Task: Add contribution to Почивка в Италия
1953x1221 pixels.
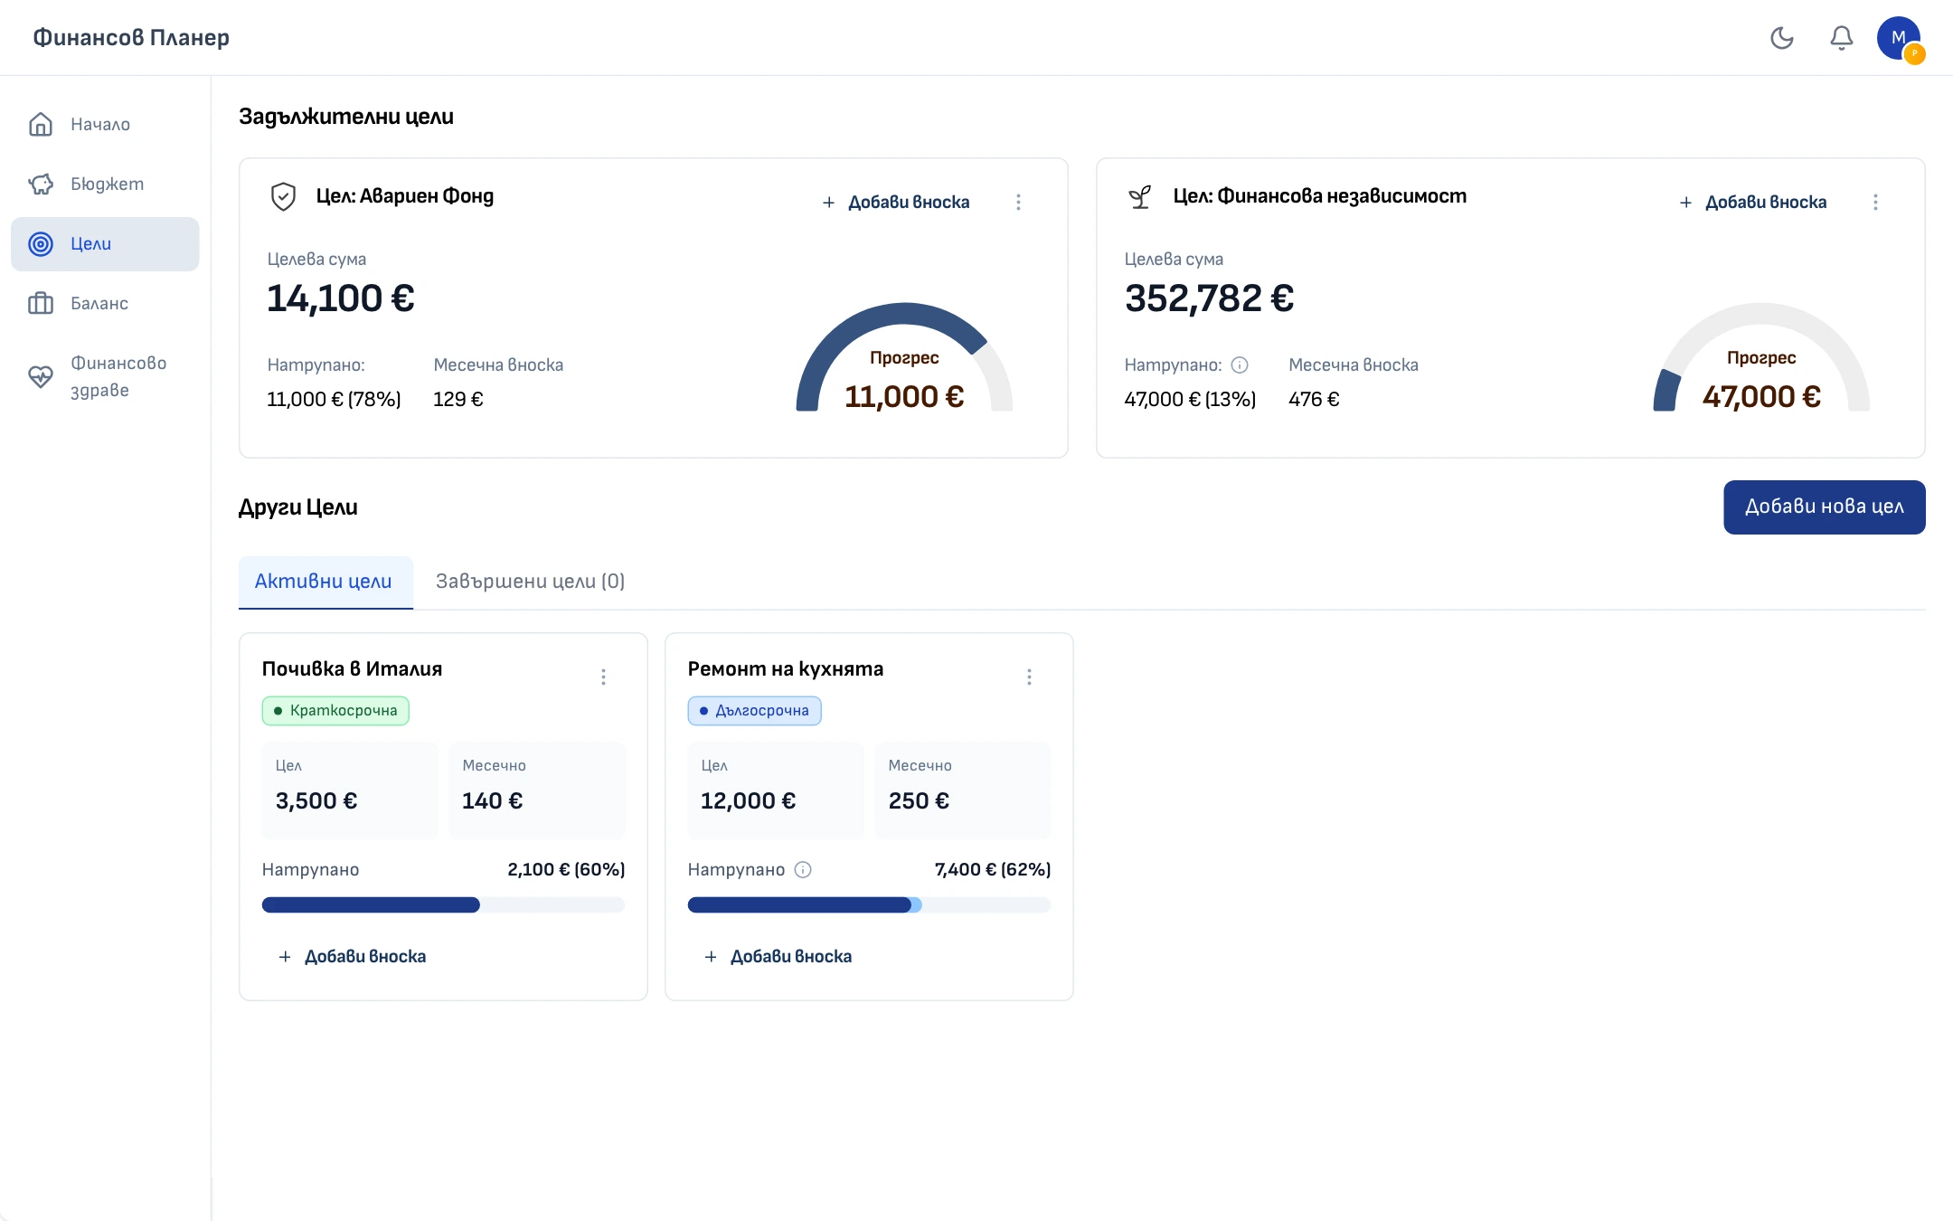Action: tap(353, 956)
